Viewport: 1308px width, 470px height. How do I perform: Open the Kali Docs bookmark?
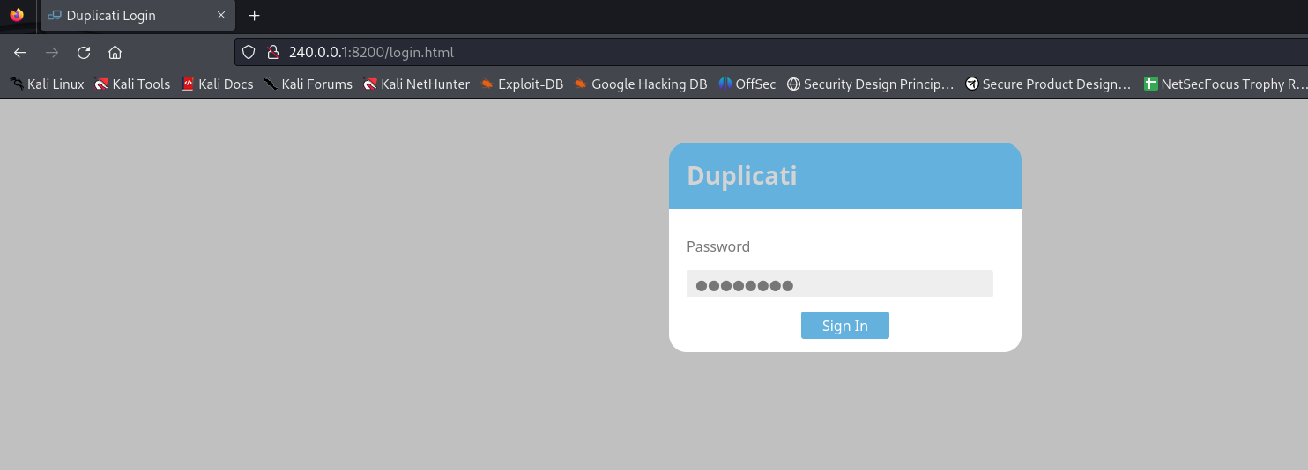click(217, 84)
